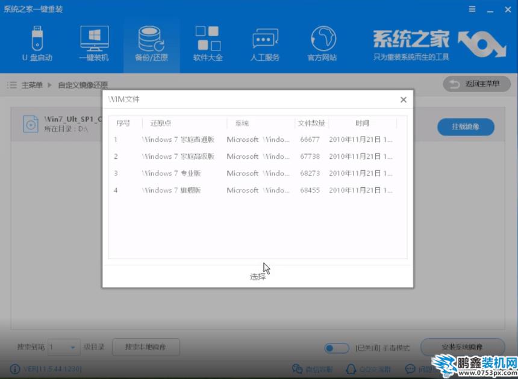Select row 4 Windows 7 旗舰版
Viewport: 518px width, 379px height.
pos(258,190)
